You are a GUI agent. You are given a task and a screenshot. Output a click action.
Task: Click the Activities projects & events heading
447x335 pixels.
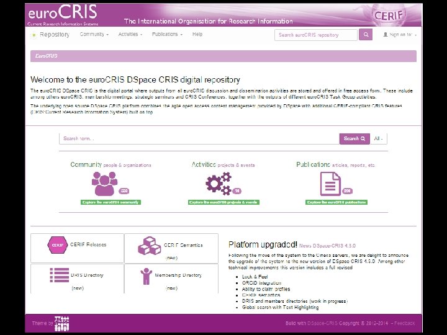click(x=223, y=164)
